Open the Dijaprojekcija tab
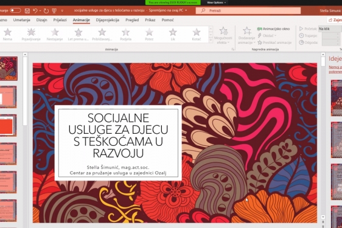Image resolution: width=342 pixels, height=228 pixels. [x=108, y=20]
